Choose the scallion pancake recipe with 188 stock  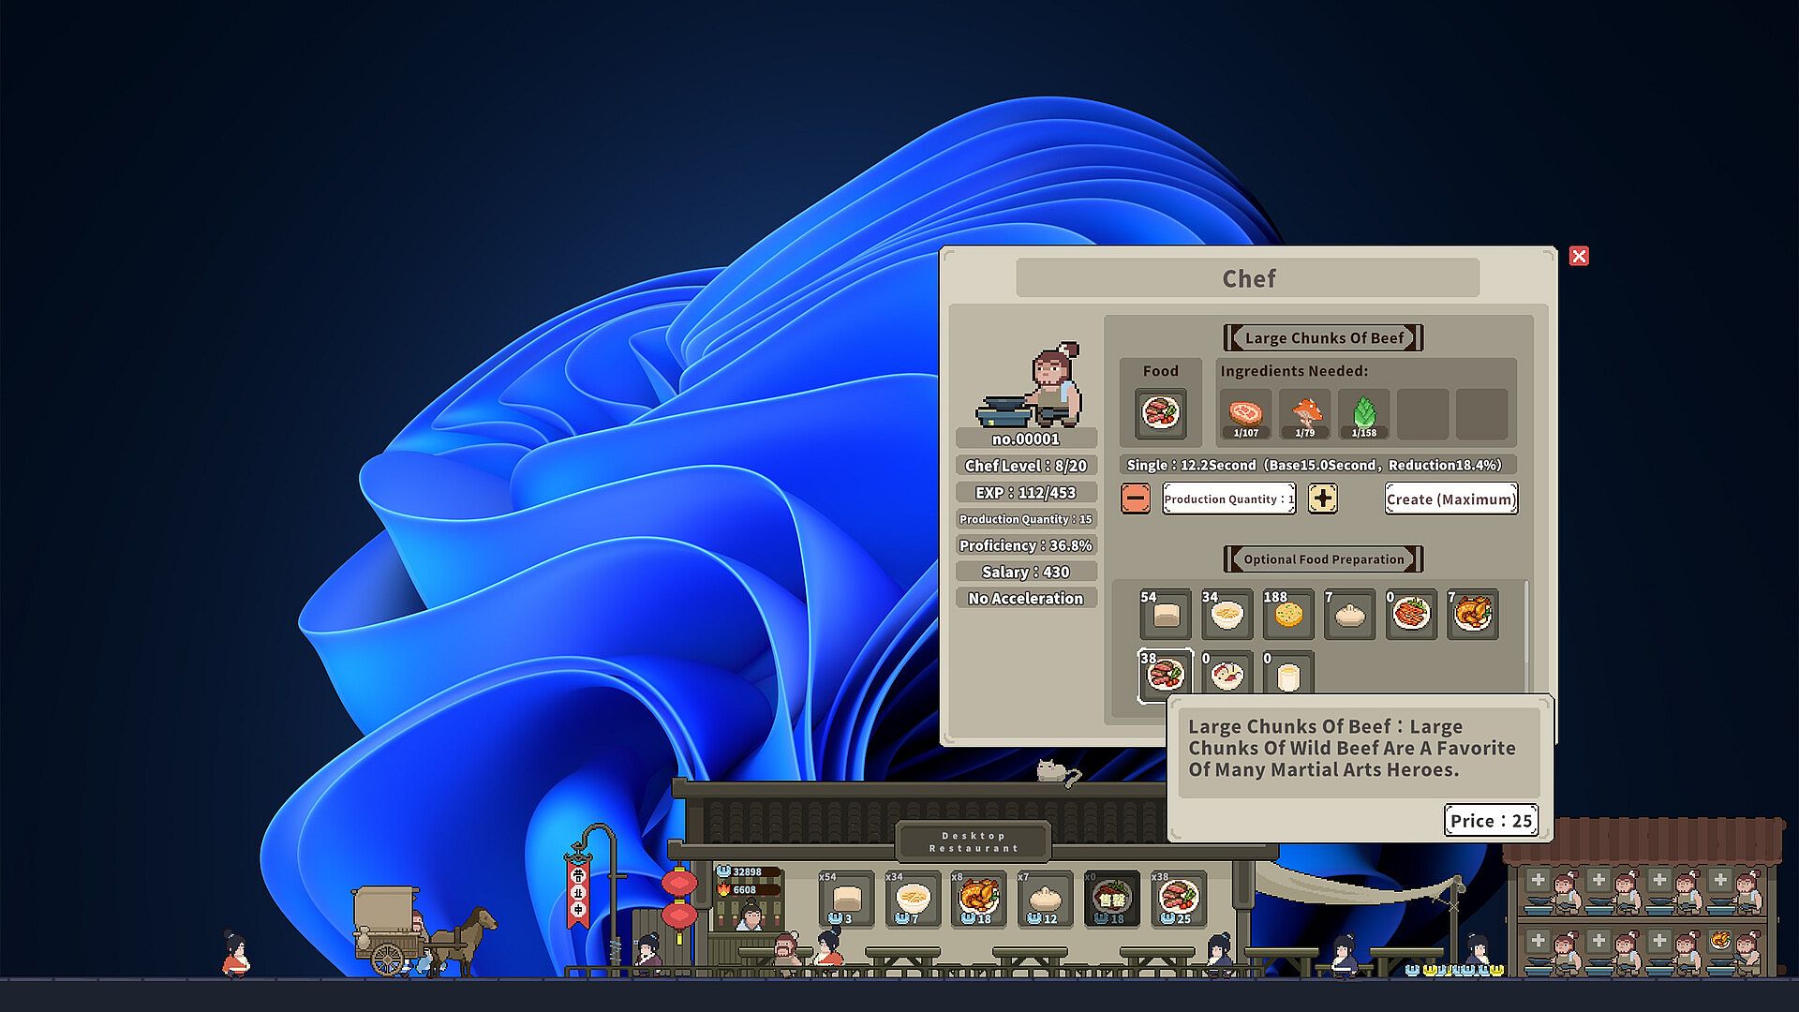(1287, 615)
